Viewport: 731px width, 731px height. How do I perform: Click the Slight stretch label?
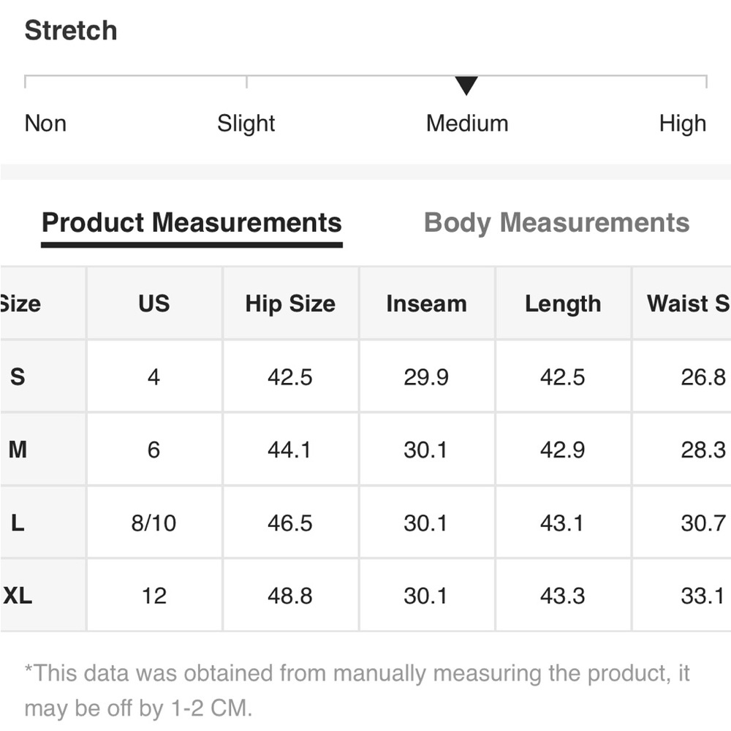coord(246,124)
